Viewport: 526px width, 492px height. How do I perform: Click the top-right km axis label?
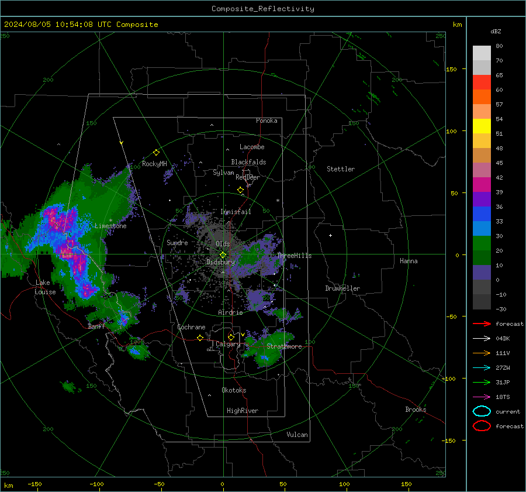point(457,25)
